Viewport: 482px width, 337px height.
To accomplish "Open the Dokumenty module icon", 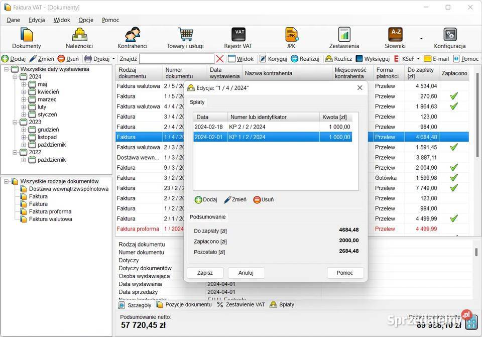I will point(27,35).
